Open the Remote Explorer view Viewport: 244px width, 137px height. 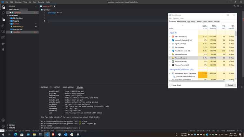3,32
